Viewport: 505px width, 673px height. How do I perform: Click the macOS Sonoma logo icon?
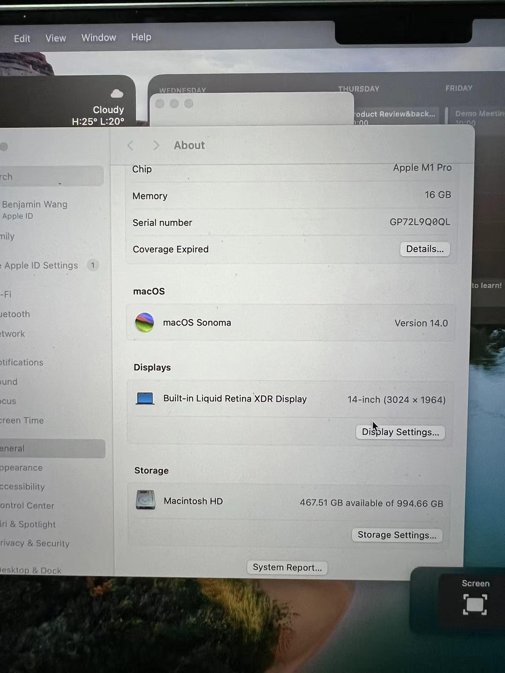[144, 323]
